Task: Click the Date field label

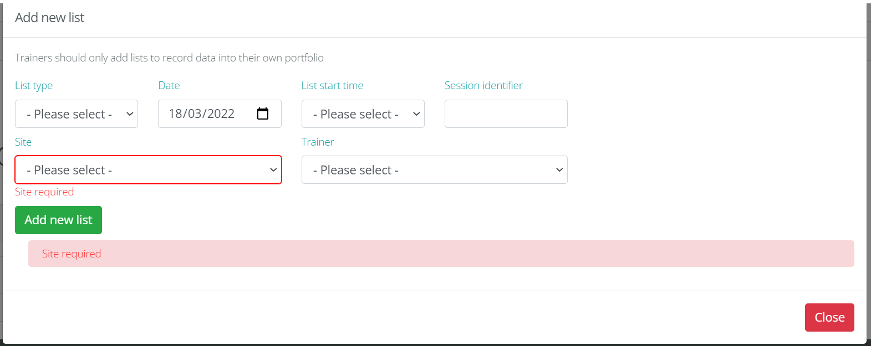Action: (169, 86)
